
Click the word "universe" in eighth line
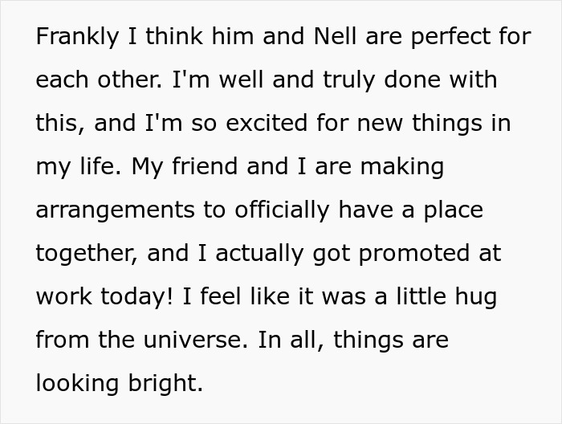pyautogui.click(x=193, y=340)
